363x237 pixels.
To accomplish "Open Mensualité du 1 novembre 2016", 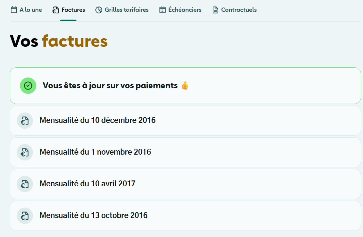I will click(x=95, y=152).
